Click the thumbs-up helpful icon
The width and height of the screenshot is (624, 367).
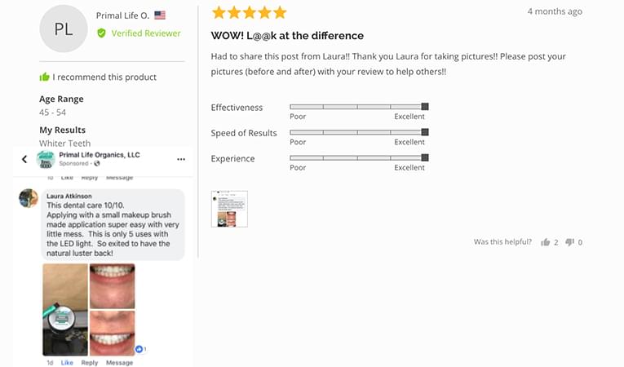pyautogui.click(x=545, y=242)
